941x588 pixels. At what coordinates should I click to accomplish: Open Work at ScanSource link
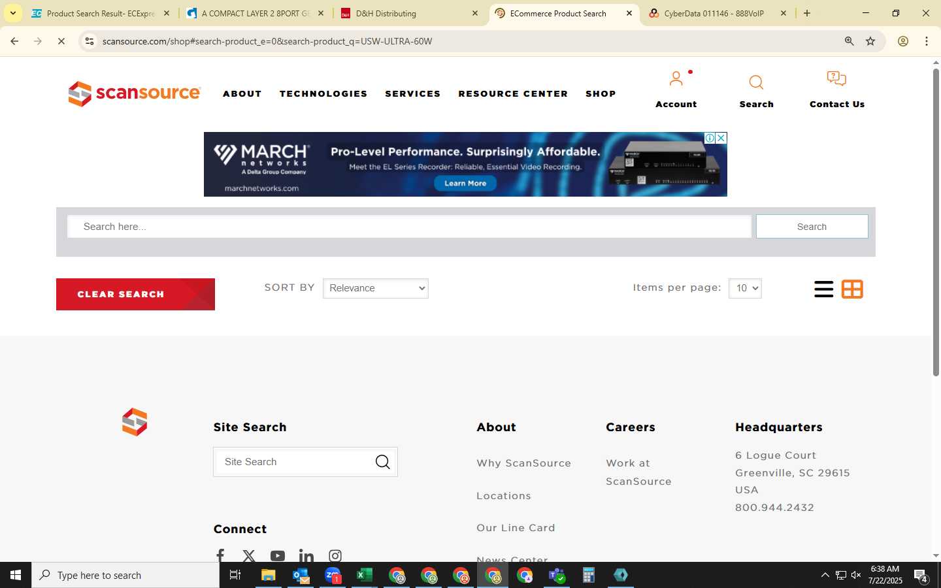click(638, 472)
